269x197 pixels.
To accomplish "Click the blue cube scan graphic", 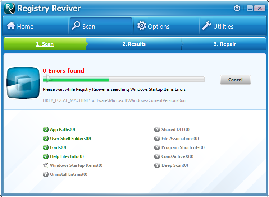I will click(x=23, y=83).
